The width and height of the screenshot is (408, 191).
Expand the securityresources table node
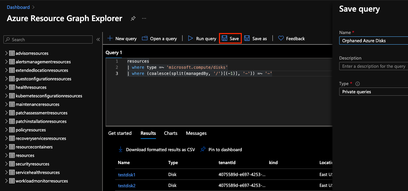coord(6,164)
